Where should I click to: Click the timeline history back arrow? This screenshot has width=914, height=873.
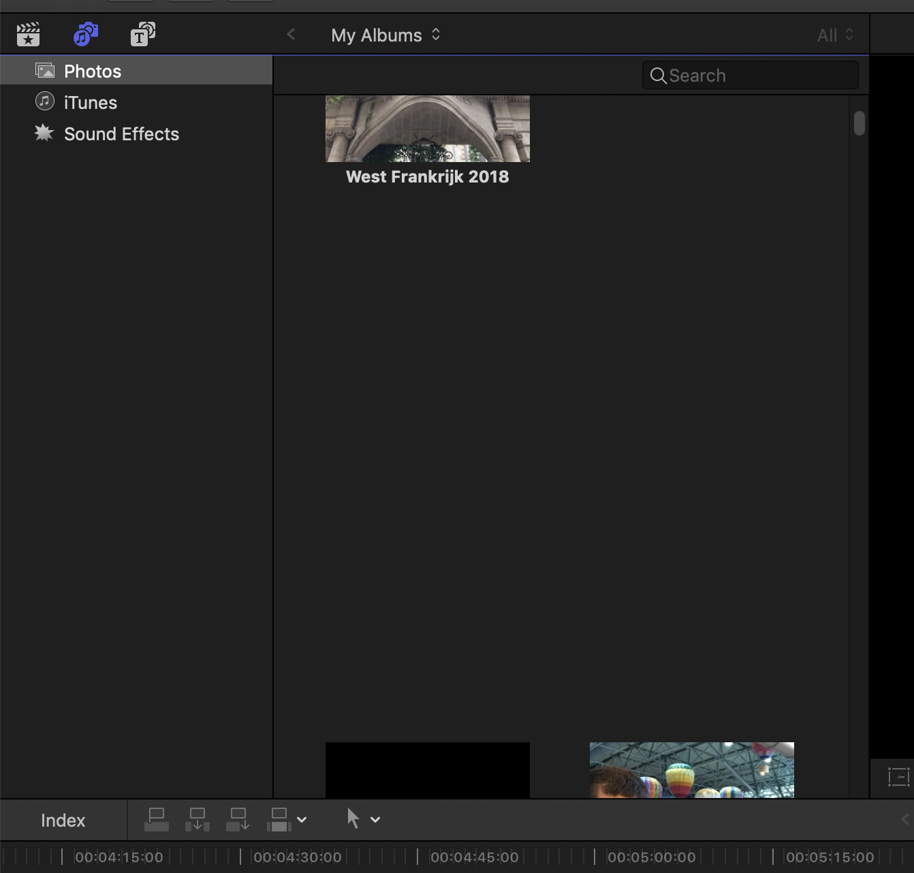pos(905,820)
